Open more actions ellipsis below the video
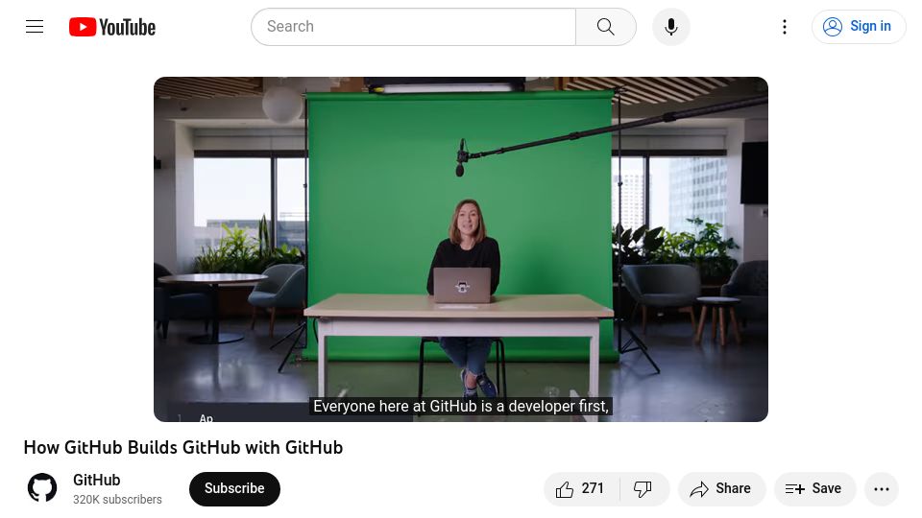Image resolution: width=922 pixels, height=518 pixels. (x=882, y=488)
